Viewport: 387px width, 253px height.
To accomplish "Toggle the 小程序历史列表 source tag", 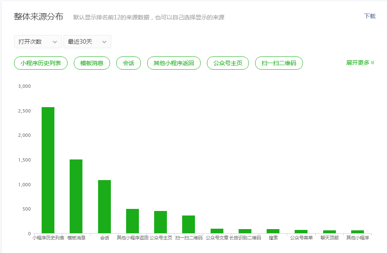I will tap(41, 63).
